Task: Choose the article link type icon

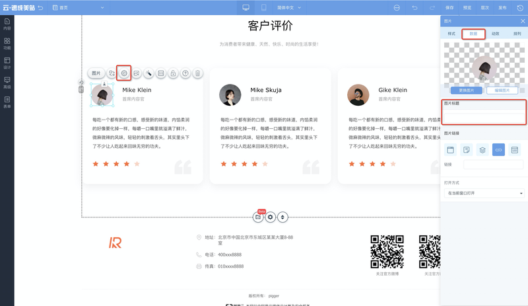Action: tap(467, 150)
